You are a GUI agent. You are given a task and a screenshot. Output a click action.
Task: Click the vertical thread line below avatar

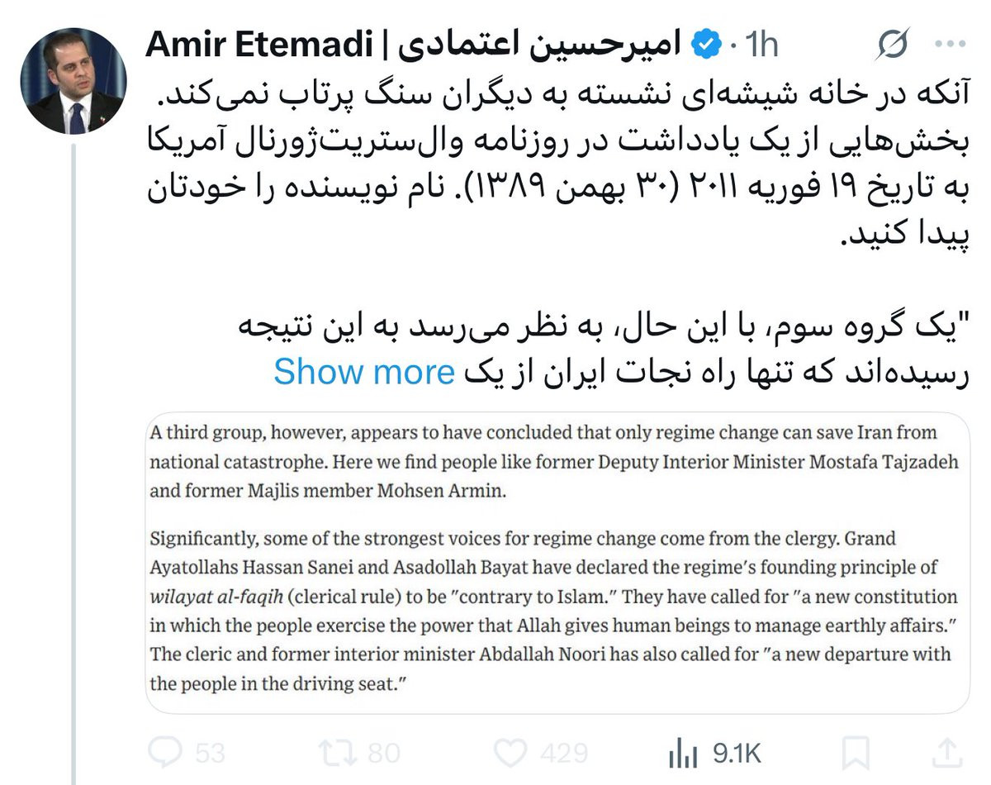pyautogui.click(x=73, y=463)
